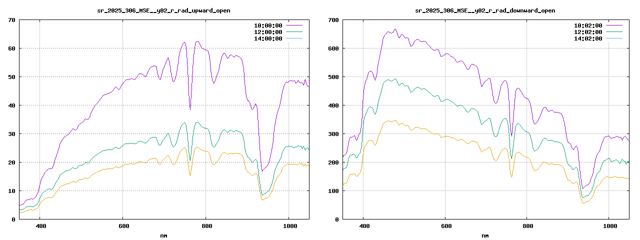Click purple line sample beside 10:02:00

pyautogui.click(x=614, y=25)
